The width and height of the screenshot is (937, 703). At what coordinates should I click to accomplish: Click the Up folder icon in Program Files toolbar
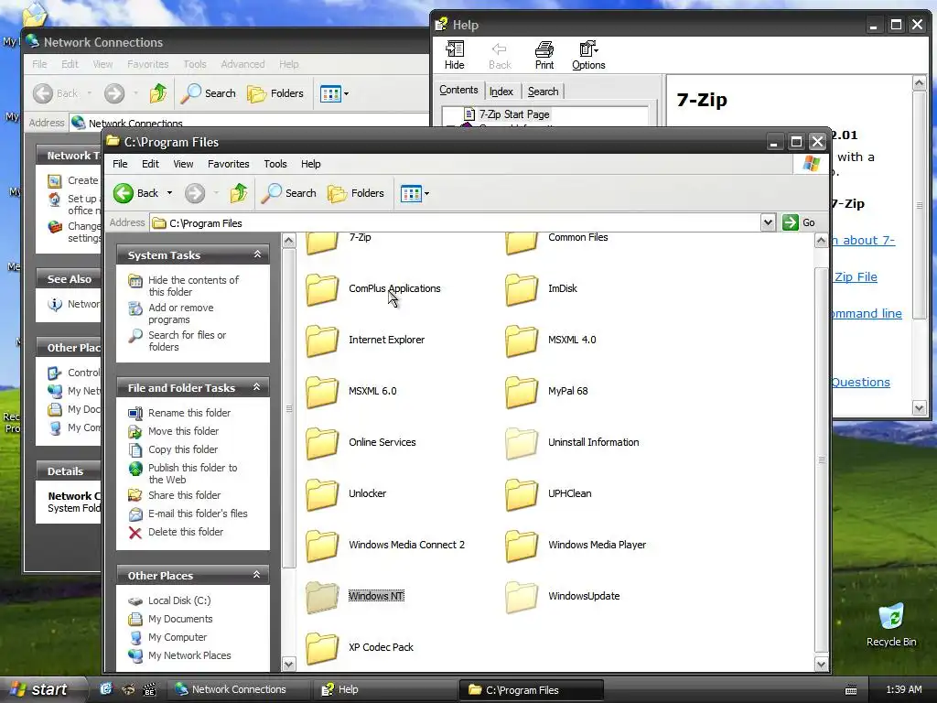pos(239,193)
